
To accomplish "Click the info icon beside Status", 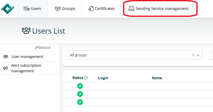I will coord(86,78).
